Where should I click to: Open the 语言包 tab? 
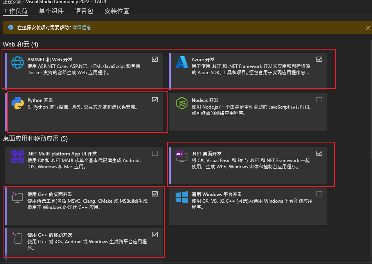[84, 11]
